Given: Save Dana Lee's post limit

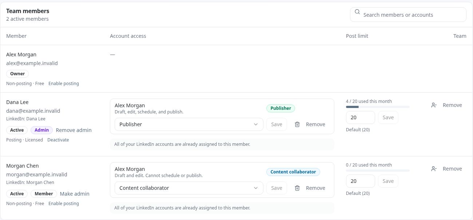Looking at the screenshot, I should tap(388, 117).
